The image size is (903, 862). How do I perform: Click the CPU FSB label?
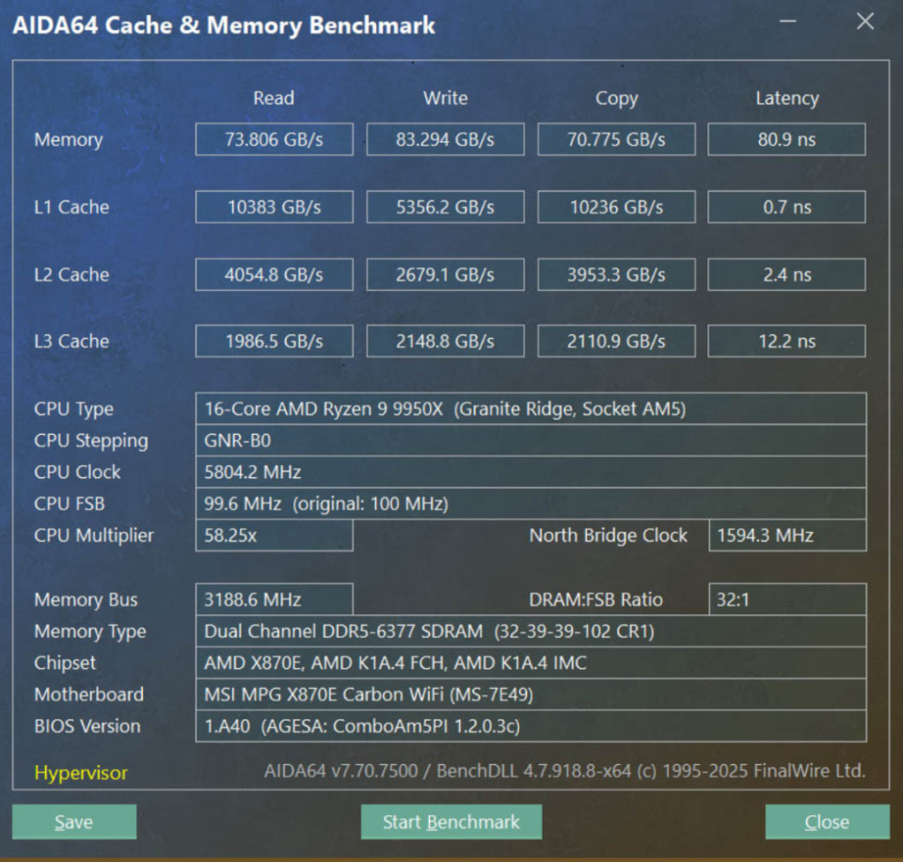70,503
